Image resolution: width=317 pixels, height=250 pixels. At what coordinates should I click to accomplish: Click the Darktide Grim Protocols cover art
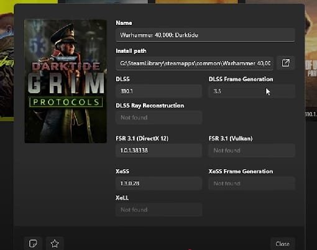pos(66,81)
